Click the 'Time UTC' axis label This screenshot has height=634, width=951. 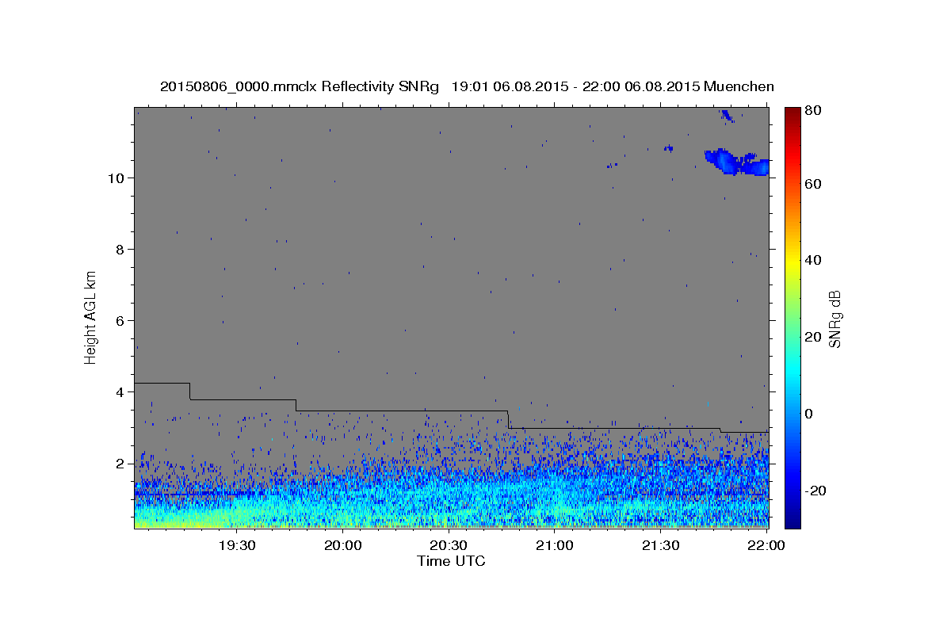(x=451, y=561)
